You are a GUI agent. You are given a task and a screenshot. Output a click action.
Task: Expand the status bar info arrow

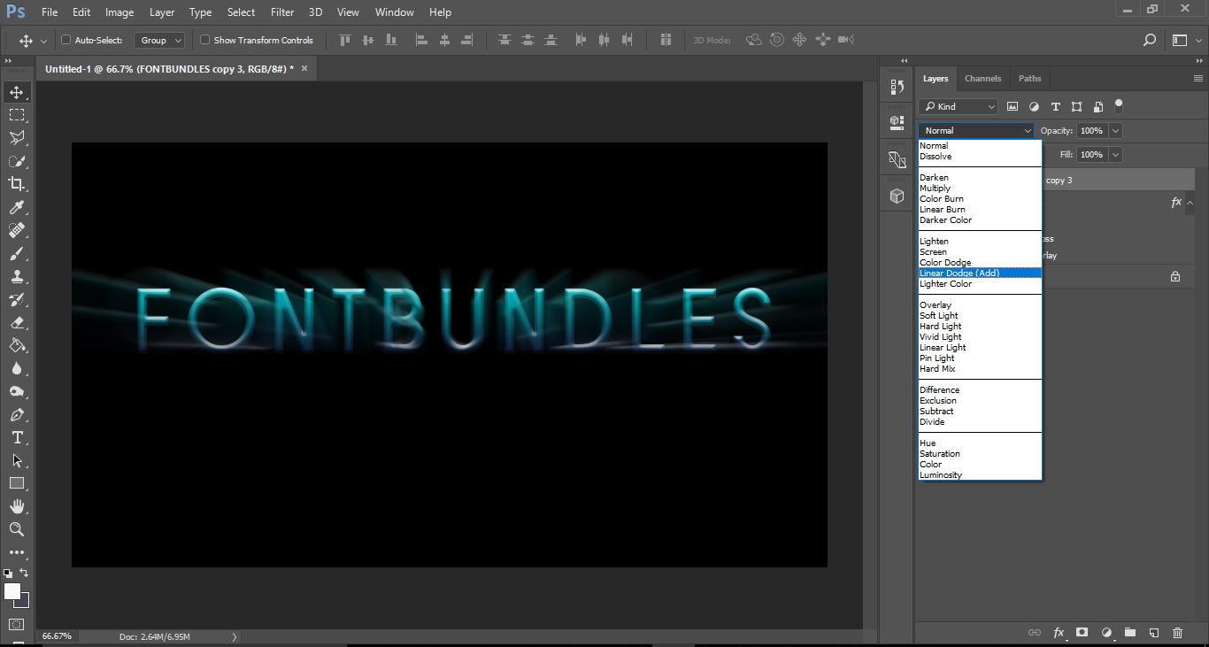pos(234,636)
